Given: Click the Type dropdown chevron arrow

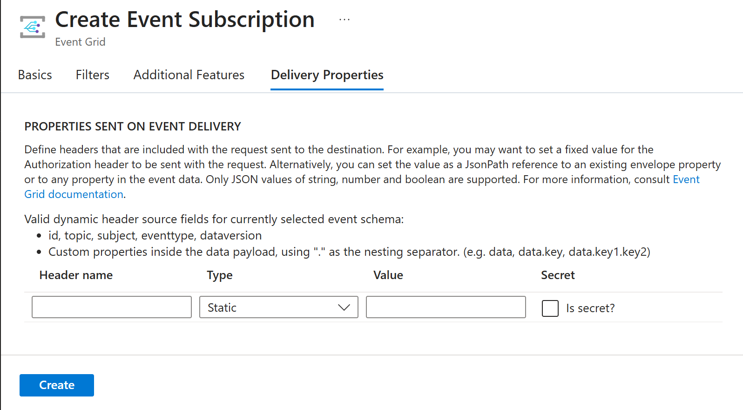Looking at the screenshot, I should click(344, 307).
